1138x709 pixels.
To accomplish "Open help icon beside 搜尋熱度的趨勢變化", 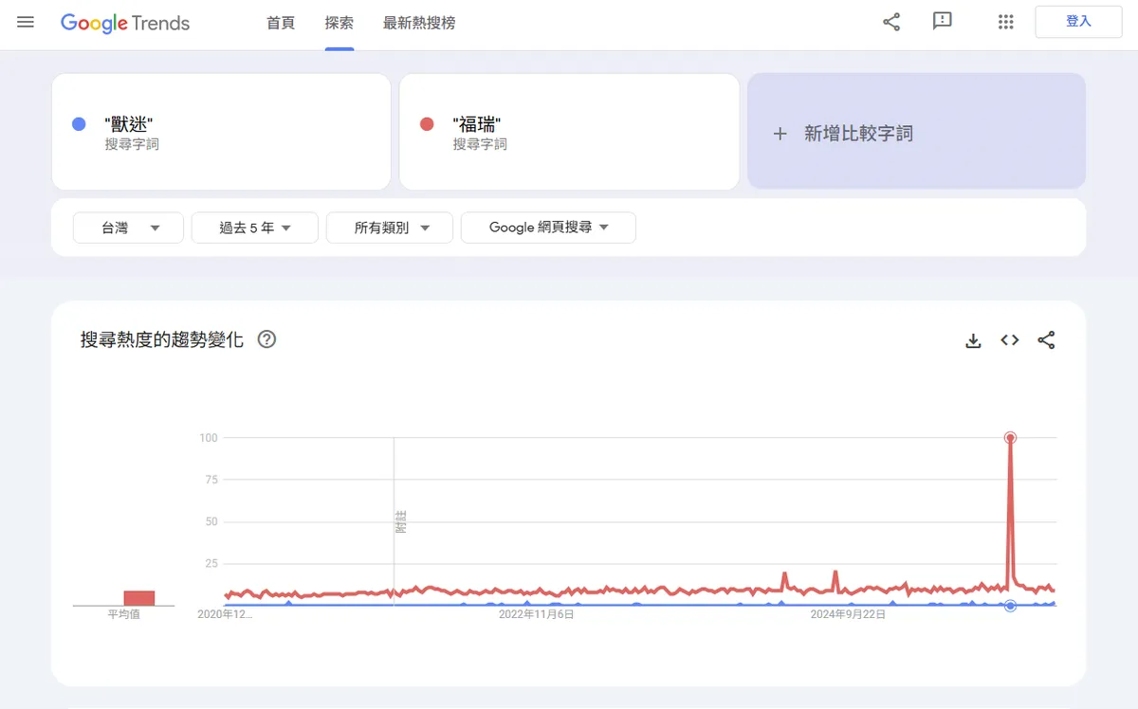I will 266,339.
